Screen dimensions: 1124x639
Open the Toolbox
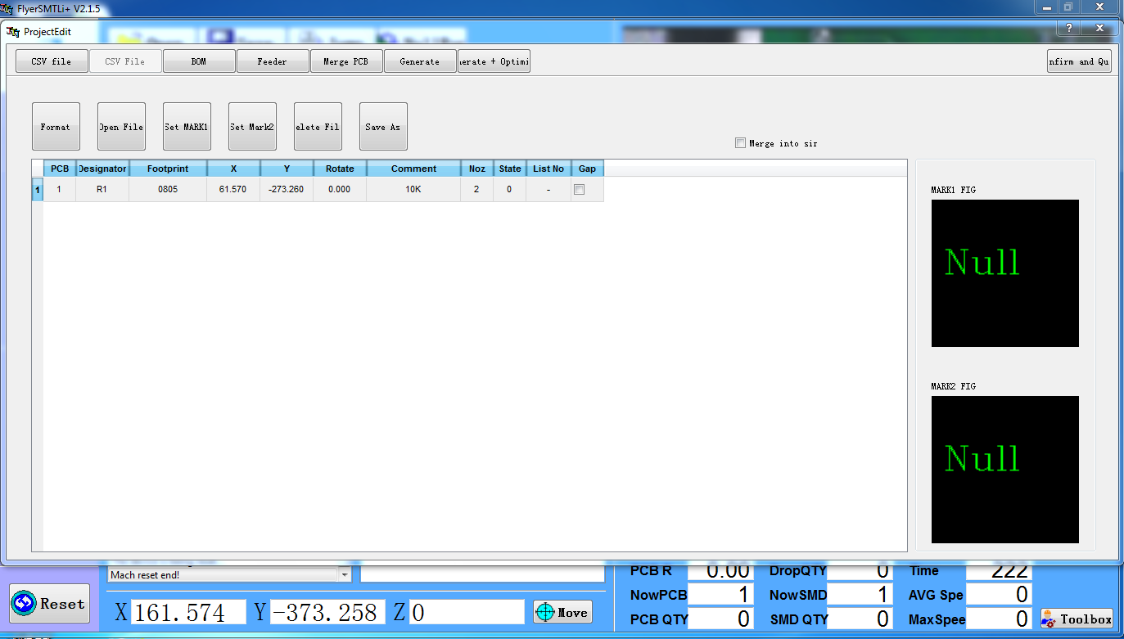[1077, 619]
